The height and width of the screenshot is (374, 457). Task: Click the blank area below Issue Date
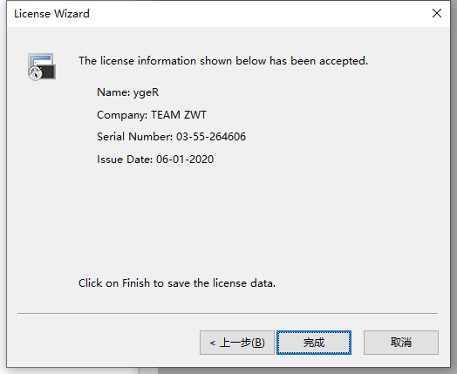(x=228, y=219)
